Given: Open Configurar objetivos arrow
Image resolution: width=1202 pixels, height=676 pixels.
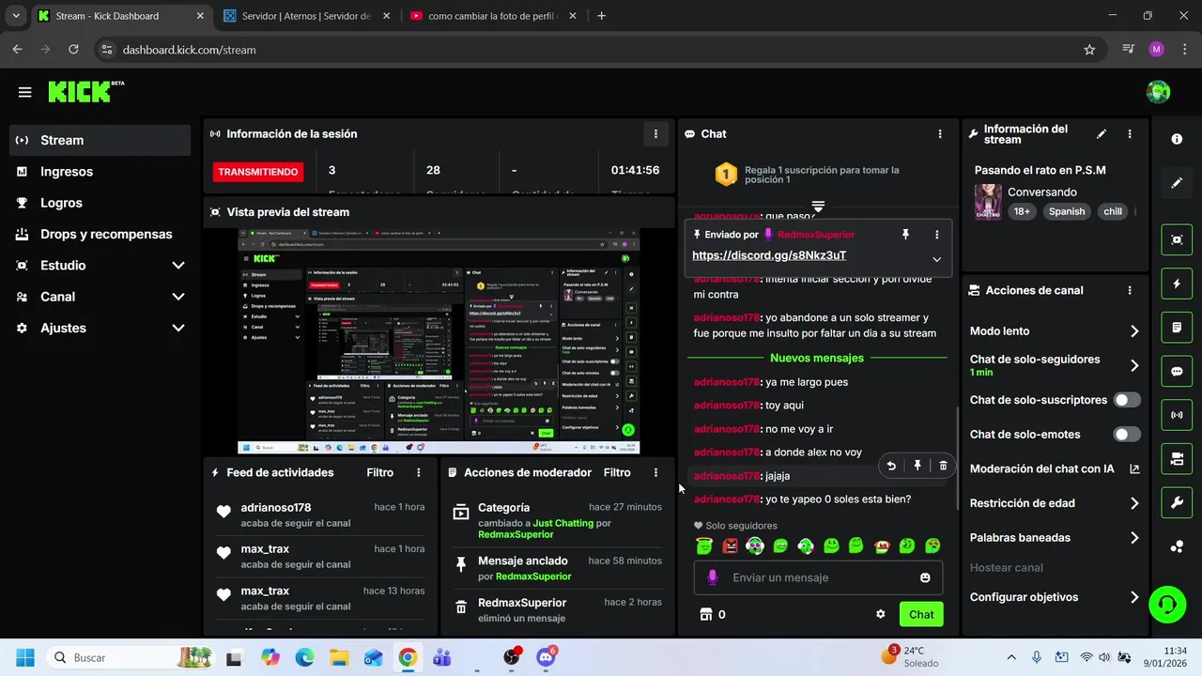Looking at the screenshot, I should [1134, 597].
